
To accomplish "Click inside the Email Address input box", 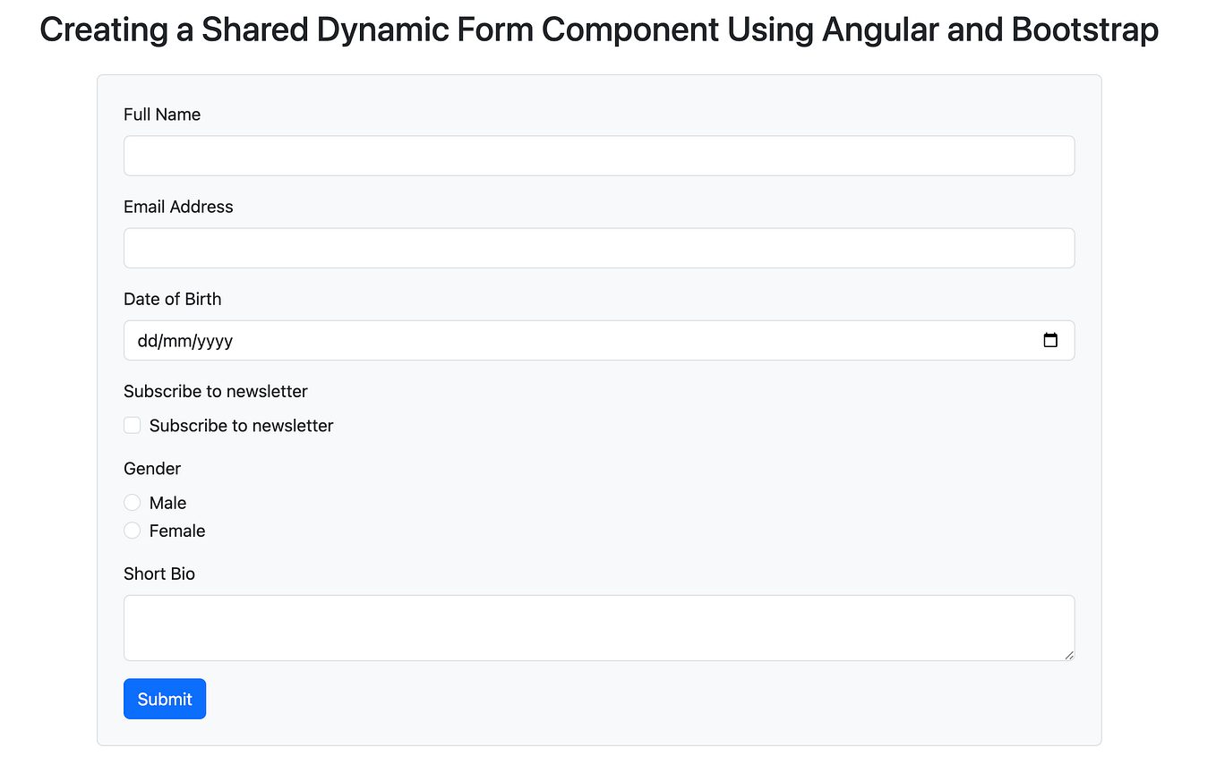I will tap(599, 248).
